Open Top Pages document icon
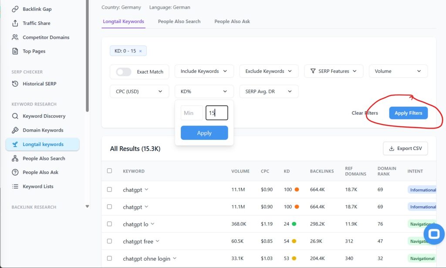Image resolution: width=446 pixels, height=268 pixels. click(x=15, y=51)
